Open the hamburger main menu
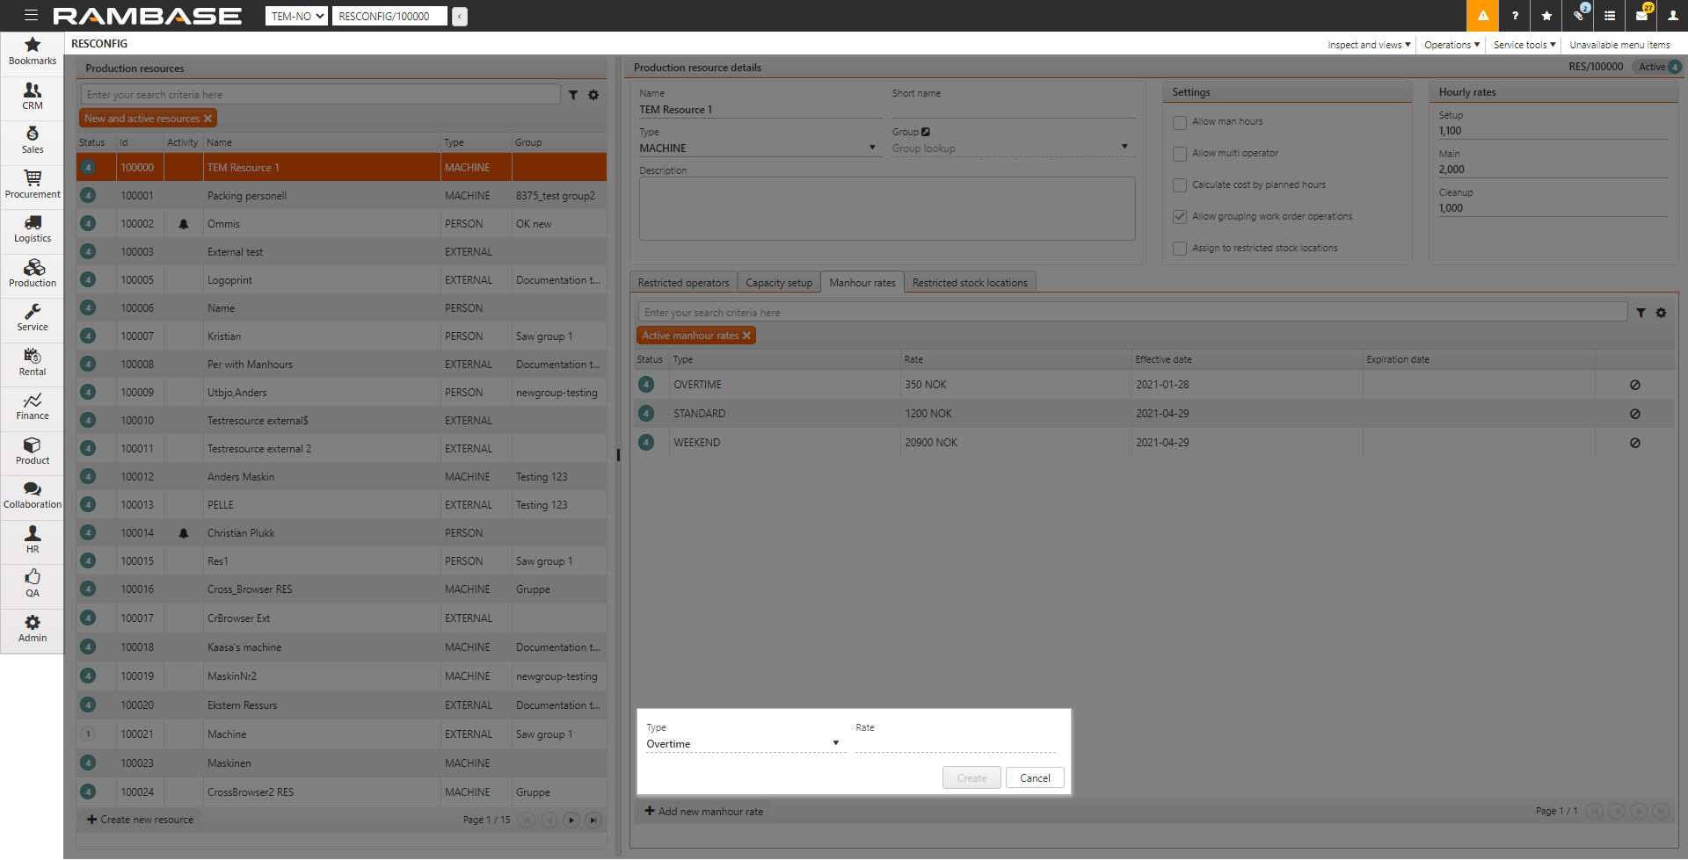 pos(31,16)
